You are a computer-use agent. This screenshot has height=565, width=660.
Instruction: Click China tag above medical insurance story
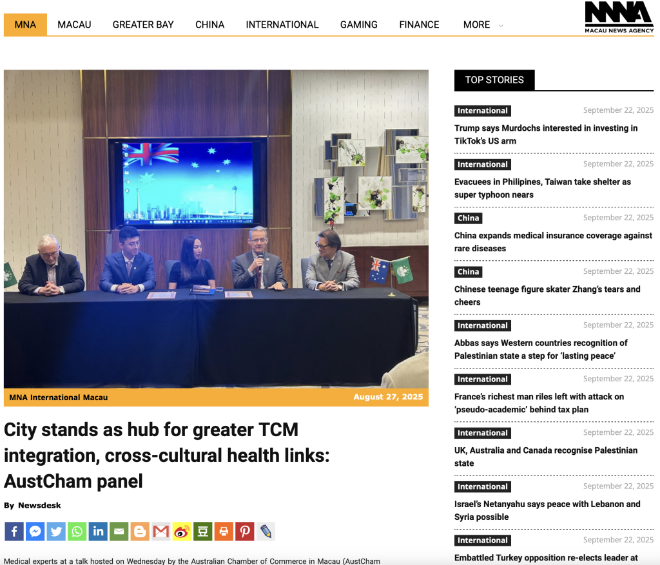point(468,218)
